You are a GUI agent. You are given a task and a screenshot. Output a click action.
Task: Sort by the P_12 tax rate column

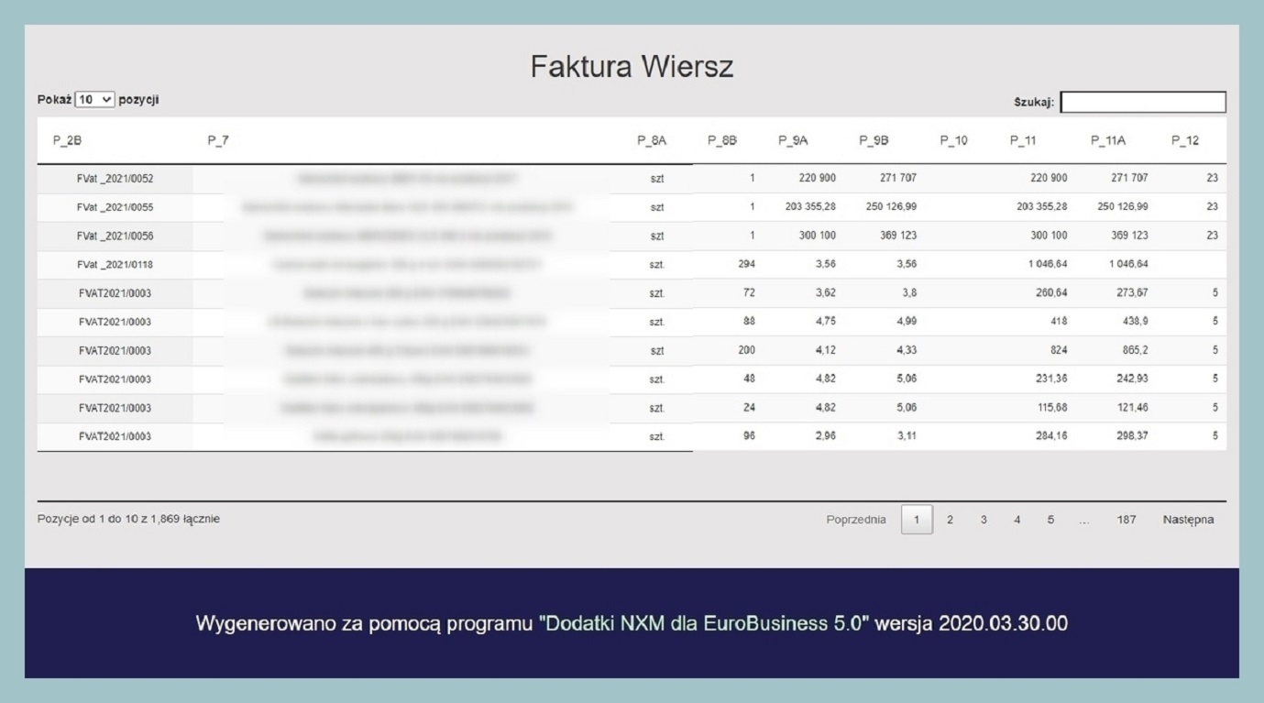1185,140
